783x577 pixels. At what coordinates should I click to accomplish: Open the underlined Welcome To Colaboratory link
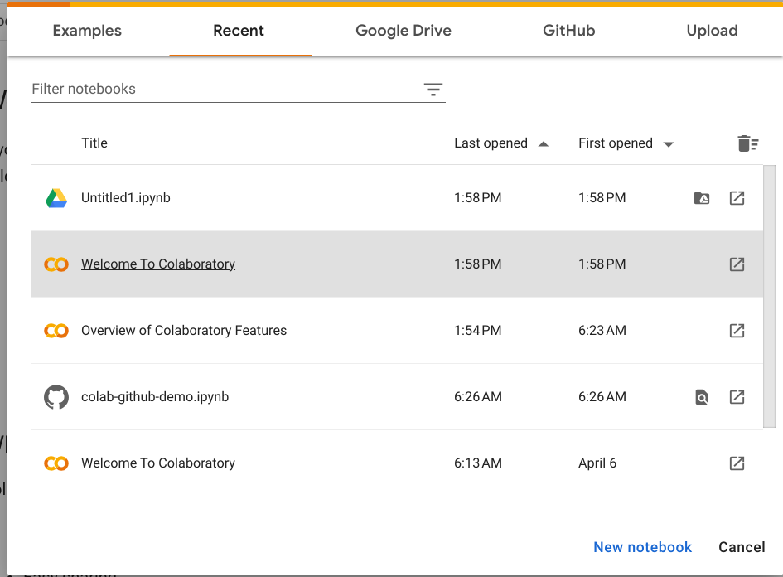[158, 264]
